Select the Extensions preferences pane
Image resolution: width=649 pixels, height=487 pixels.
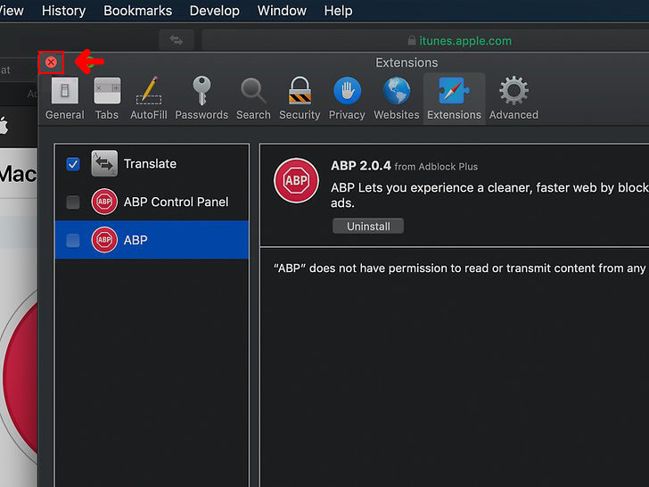coord(454,98)
